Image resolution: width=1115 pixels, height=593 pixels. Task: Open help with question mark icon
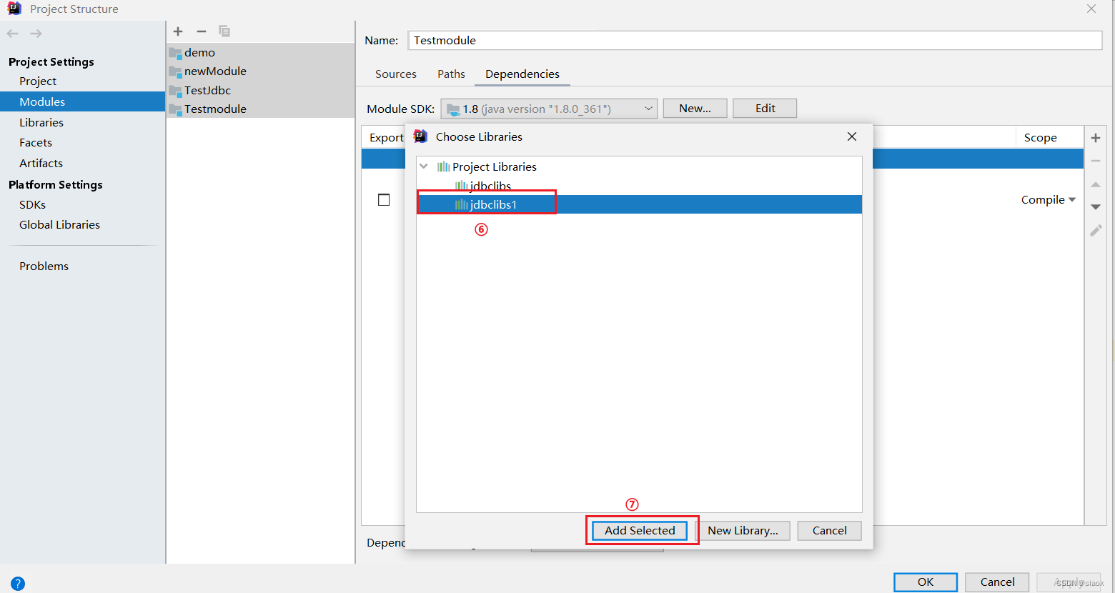[18, 583]
